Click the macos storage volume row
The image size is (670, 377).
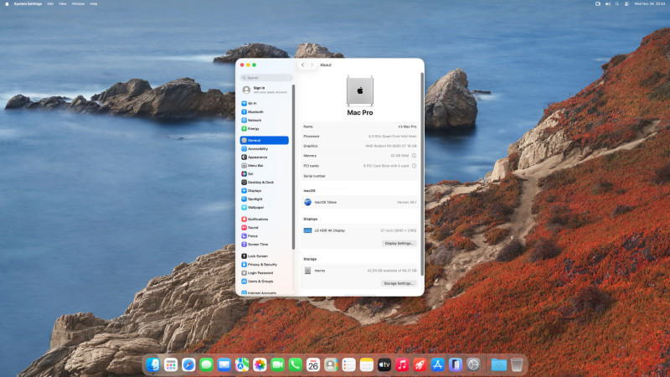click(360, 271)
